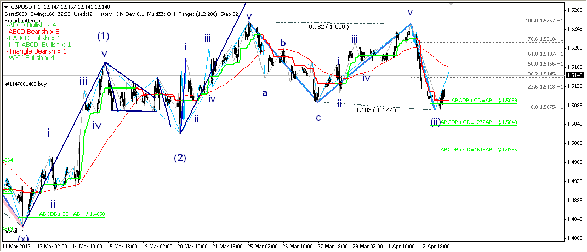
Task: Click the (1) Elliott wave label
Action: 104,36
